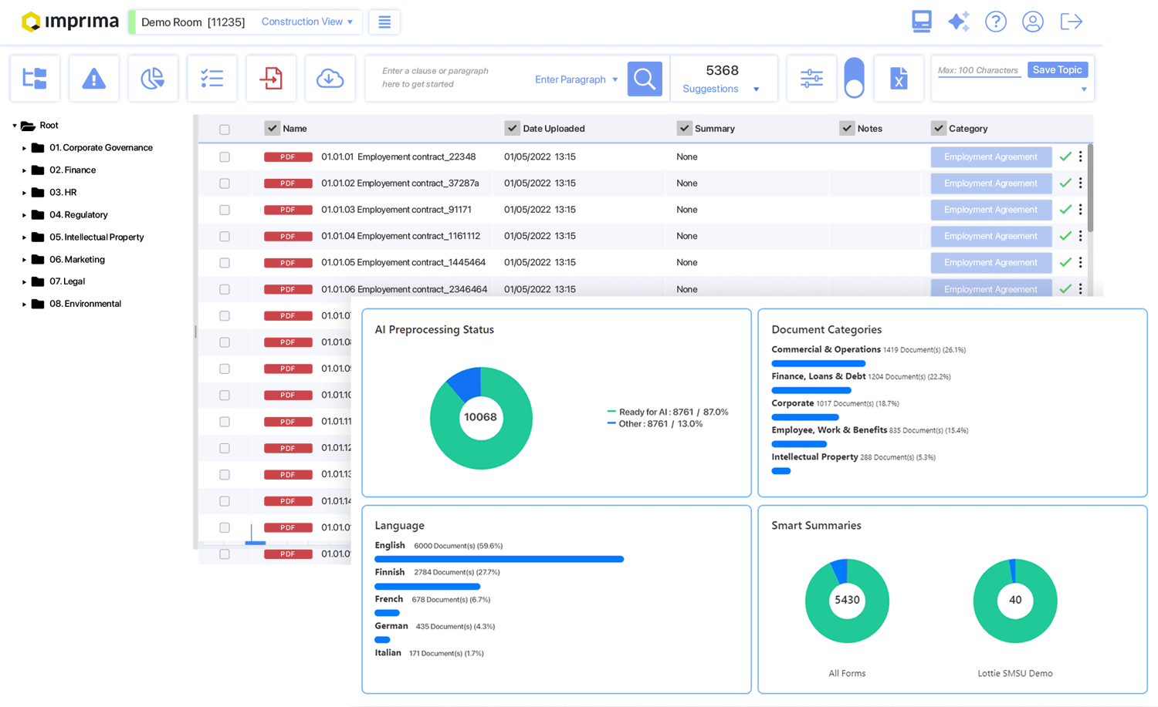Open the filter sliders settings icon
The height and width of the screenshot is (707, 1158).
tap(811, 78)
